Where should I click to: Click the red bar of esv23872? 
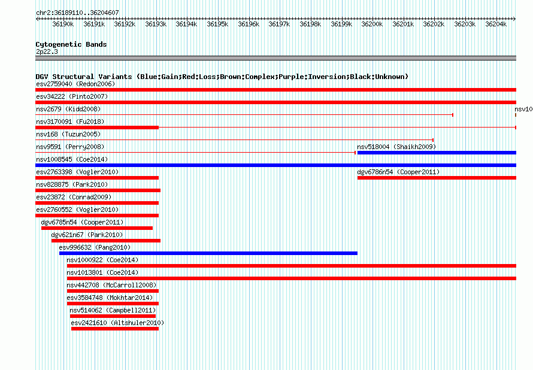click(x=97, y=203)
